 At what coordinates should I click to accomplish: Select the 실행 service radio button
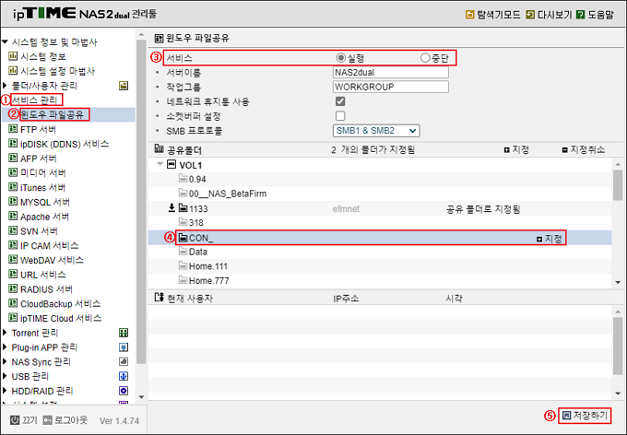340,58
